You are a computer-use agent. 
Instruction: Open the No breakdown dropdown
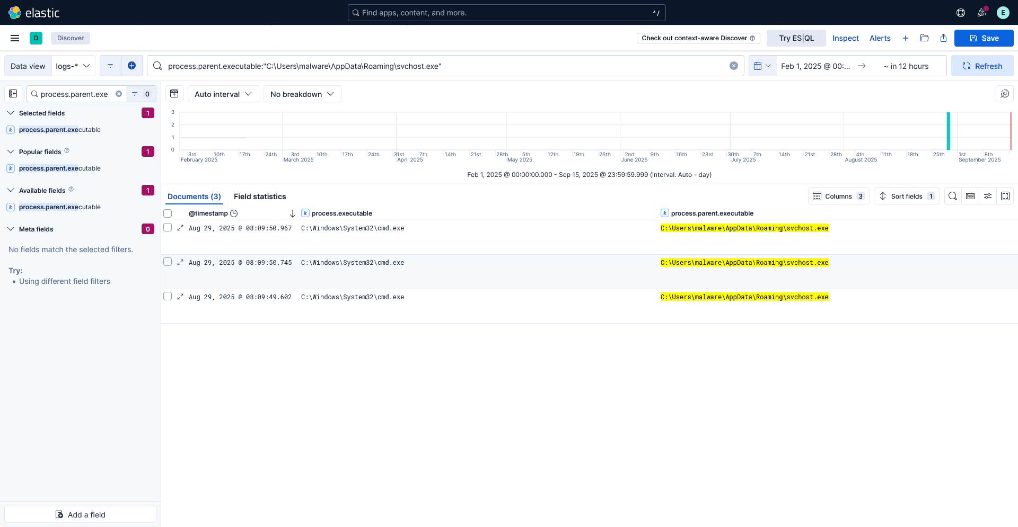point(302,94)
